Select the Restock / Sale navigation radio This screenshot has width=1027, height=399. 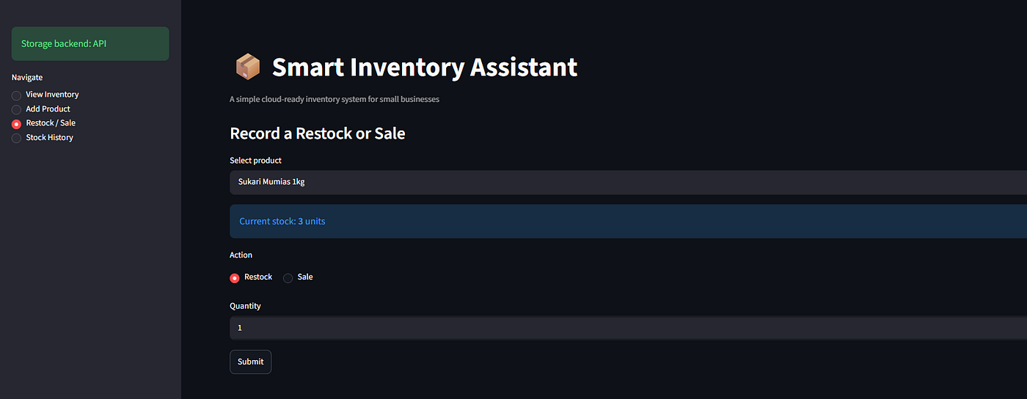[43, 123]
